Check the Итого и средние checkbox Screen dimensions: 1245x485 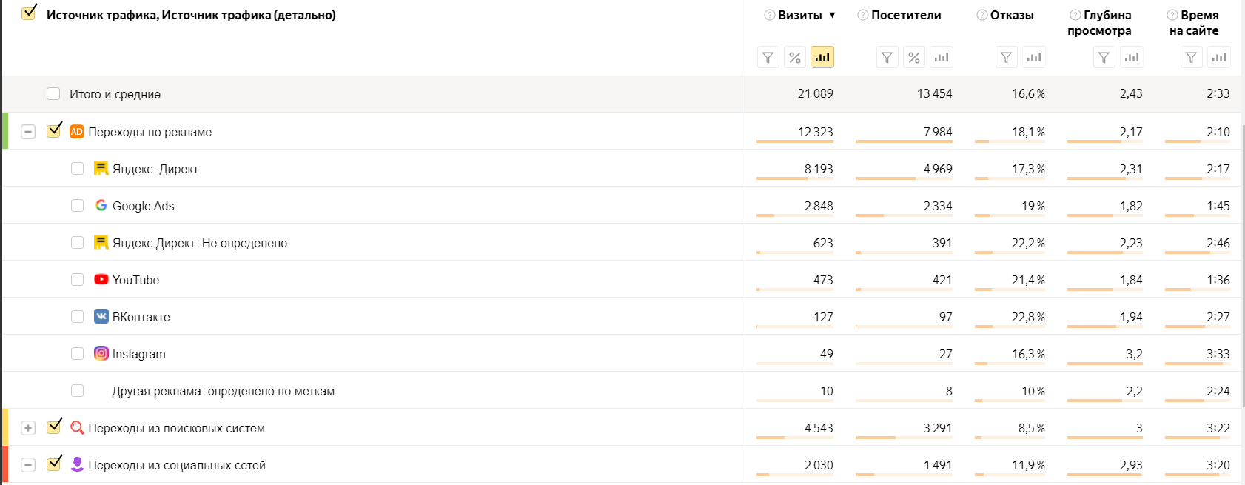point(53,94)
